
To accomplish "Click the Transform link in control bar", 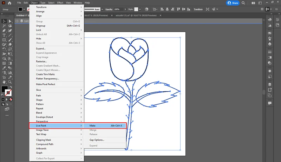I will point(198,9).
